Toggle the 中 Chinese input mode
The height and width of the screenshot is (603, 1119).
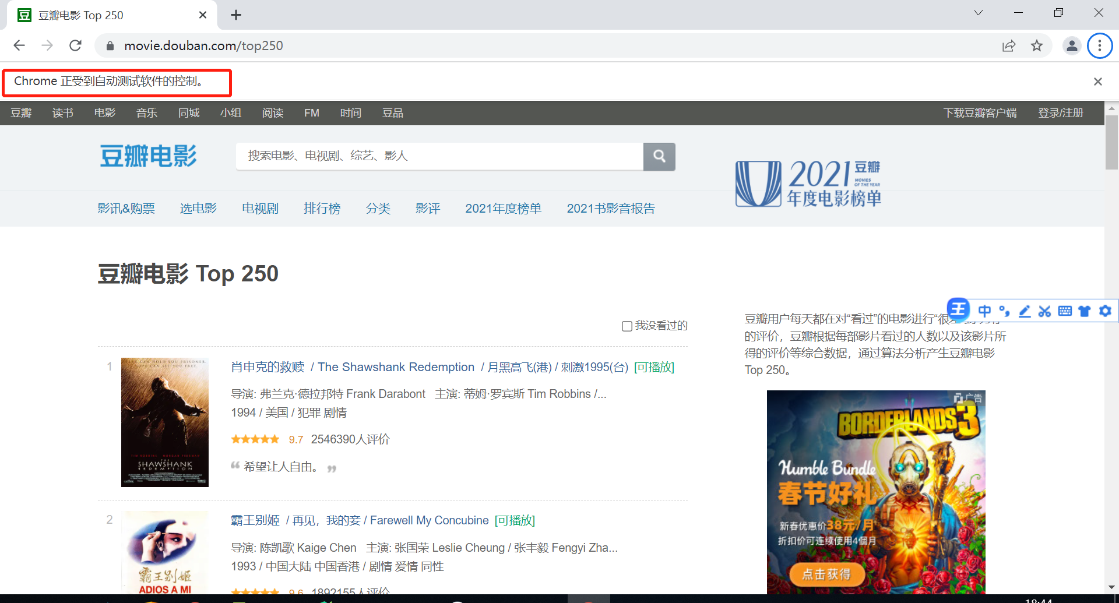pos(984,311)
